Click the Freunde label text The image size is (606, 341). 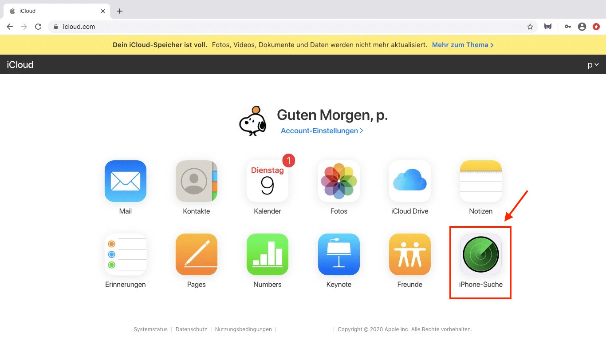click(410, 285)
